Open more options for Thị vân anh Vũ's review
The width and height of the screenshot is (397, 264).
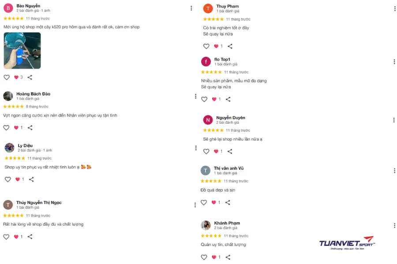coord(394,171)
